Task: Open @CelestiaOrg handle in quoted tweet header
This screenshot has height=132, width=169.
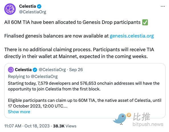Action: click(x=52, y=70)
